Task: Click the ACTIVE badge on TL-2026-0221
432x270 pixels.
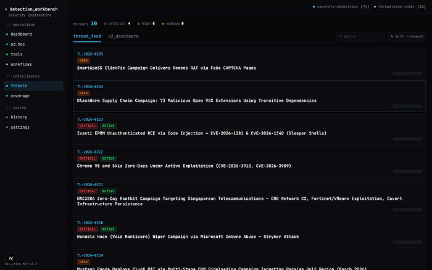Action: (x=108, y=191)
